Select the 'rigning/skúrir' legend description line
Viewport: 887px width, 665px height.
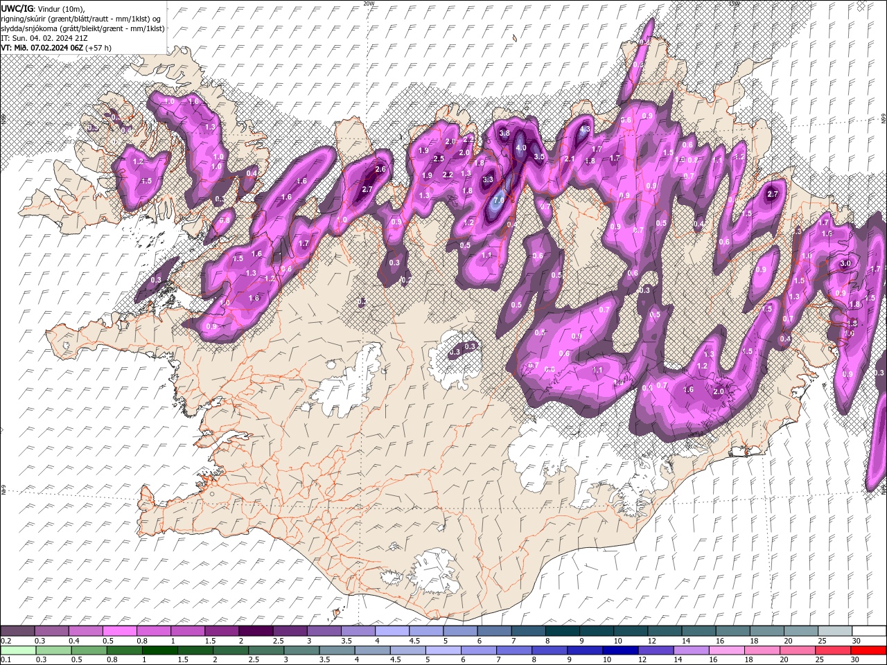click(x=81, y=18)
